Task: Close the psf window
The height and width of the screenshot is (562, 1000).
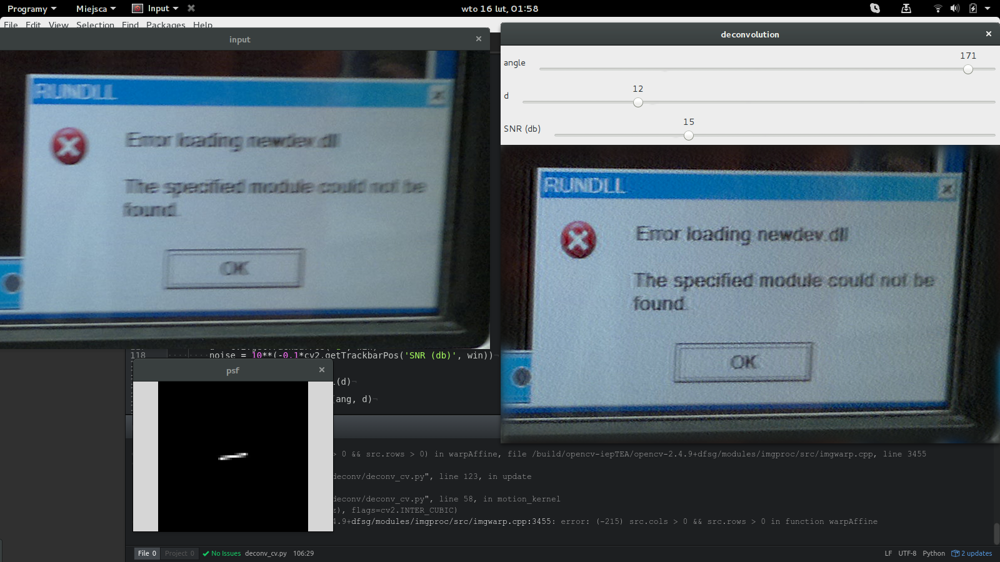Action: 322,370
